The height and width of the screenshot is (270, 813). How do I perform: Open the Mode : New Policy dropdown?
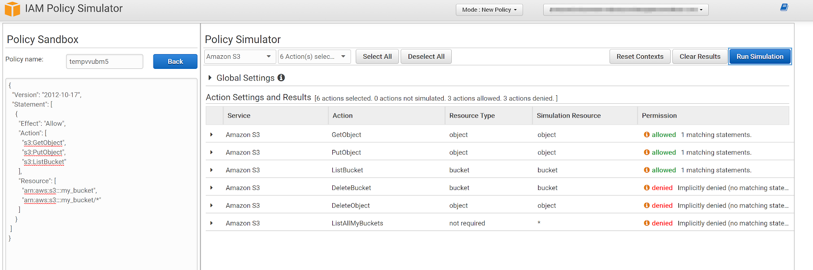pyautogui.click(x=489, y=10)
